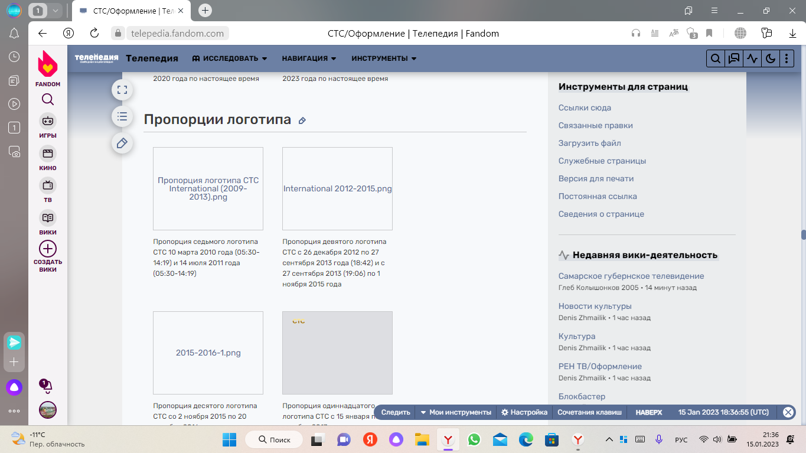This screenshot has width=806, height=453.
Task: Click the page vertical scrollbar thumb
Action: pos(803,234)
